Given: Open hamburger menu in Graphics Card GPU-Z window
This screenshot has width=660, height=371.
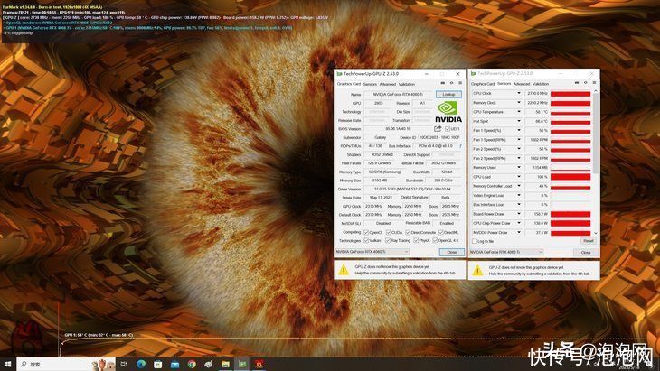Looking at the screenshot, I should click(x=460, y=83).
